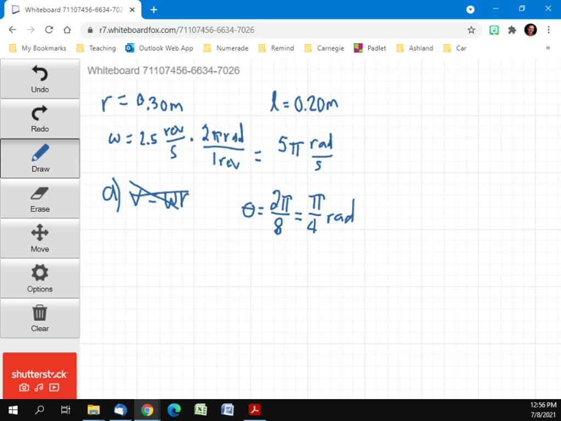The height and width of the screenshot is (421, 561).
Task: Open the browser extensions puzzle icon
Action: (x=512, y=30)
